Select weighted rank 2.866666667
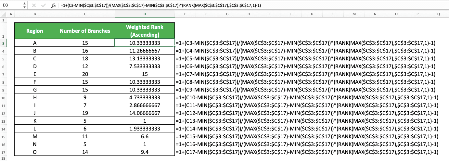The image size is (449, 161). coord(145,105)
